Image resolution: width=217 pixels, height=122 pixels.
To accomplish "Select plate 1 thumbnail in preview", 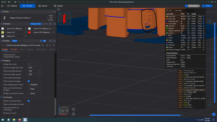I will [64, 19].
